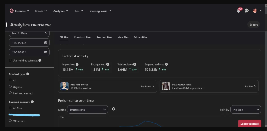Add another metric with the plus icon
Image resolution: width=267 pixels, height=131 pixels.
pos(114,109)
